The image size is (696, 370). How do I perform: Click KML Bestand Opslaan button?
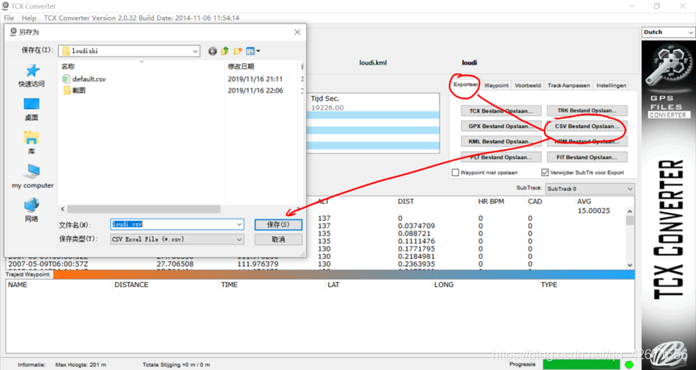[x=502, y=142]
